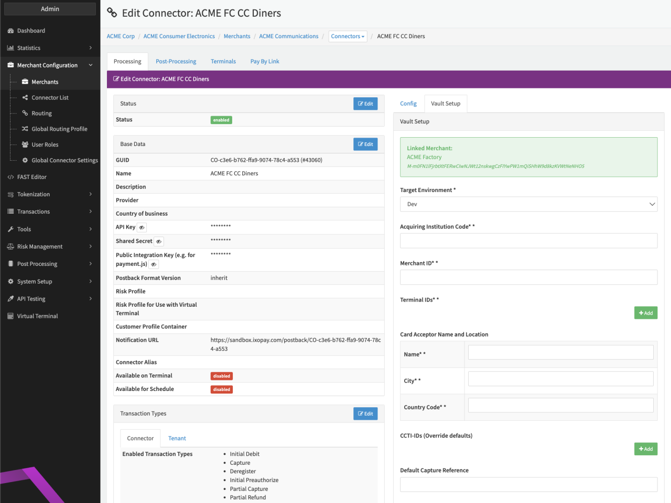Add a Terminal ID entry
This screenshot has height=503, width=671.
(x=645, y=313)
